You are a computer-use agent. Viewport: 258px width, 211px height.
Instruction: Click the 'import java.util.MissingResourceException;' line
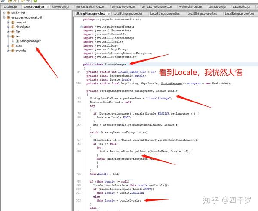[118, 53]
